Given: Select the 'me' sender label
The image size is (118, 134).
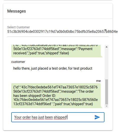Looking at the screenshot, I should [98, 81].
